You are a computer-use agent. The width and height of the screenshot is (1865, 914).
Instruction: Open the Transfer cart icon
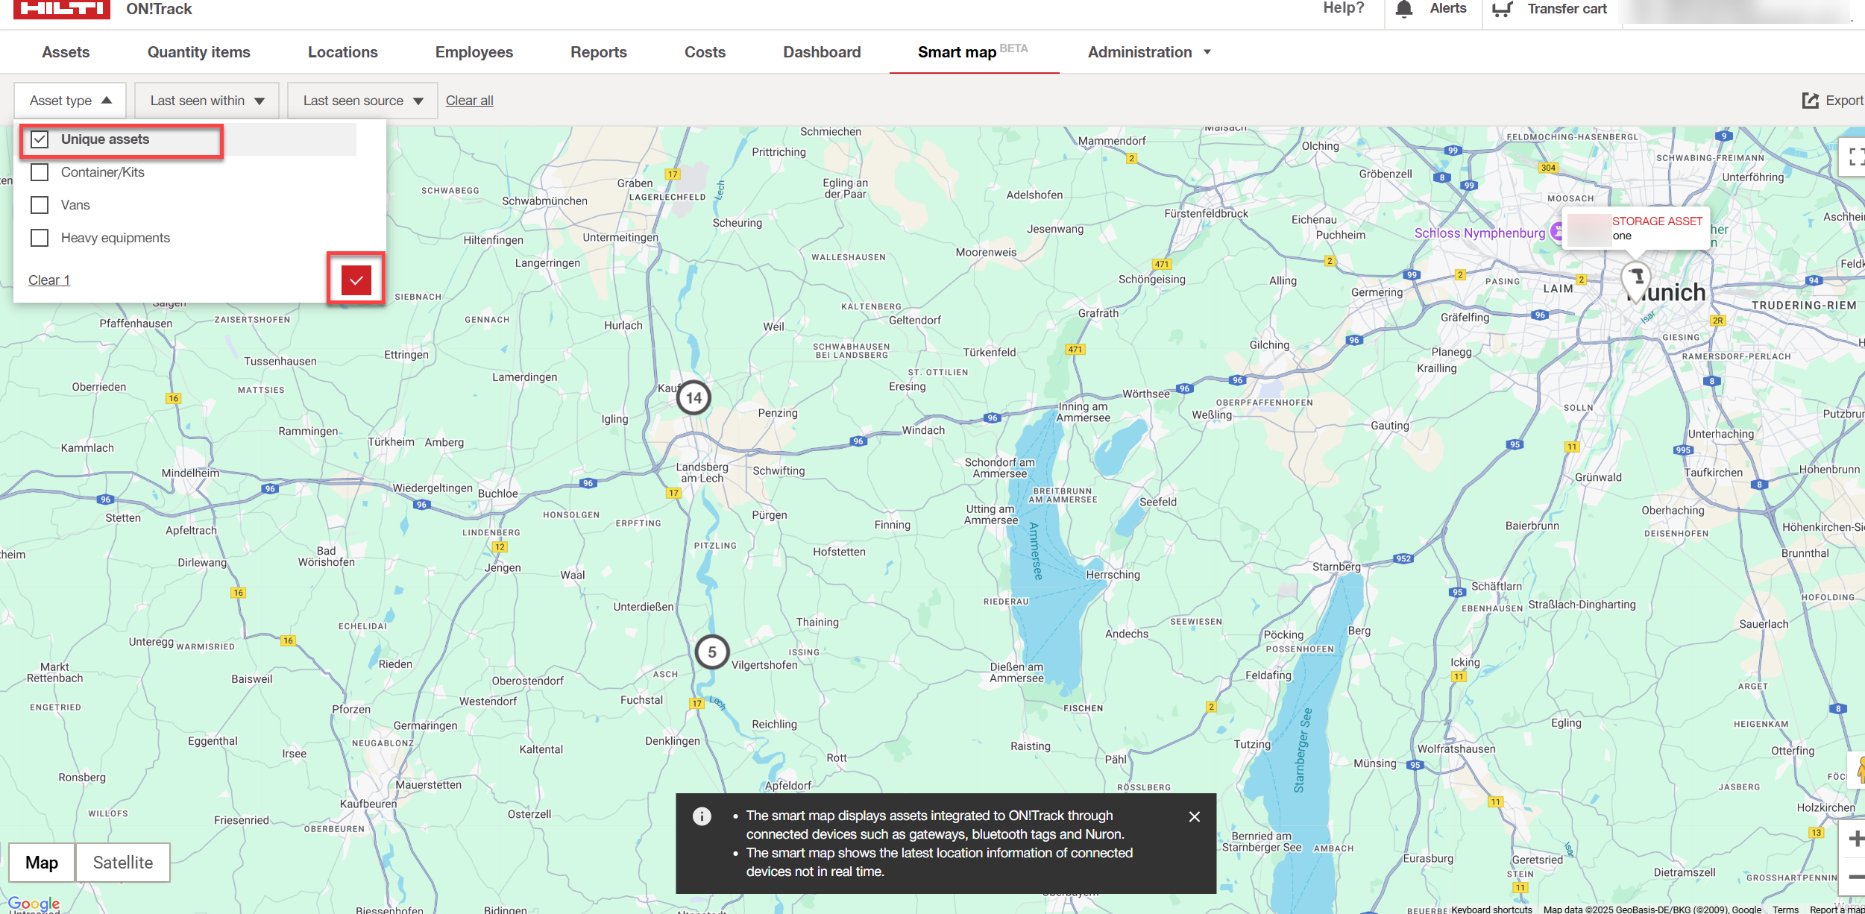(x=1502, y=9)
